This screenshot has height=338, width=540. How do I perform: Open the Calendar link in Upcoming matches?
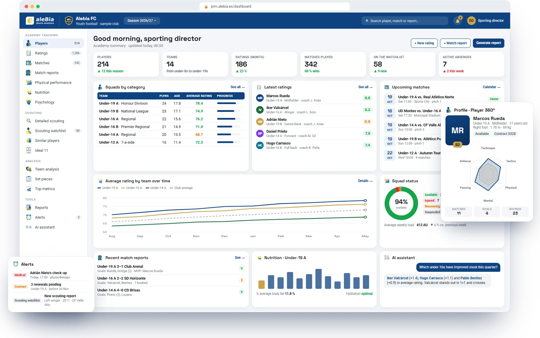pyautogui.click(x=491, y=87)
